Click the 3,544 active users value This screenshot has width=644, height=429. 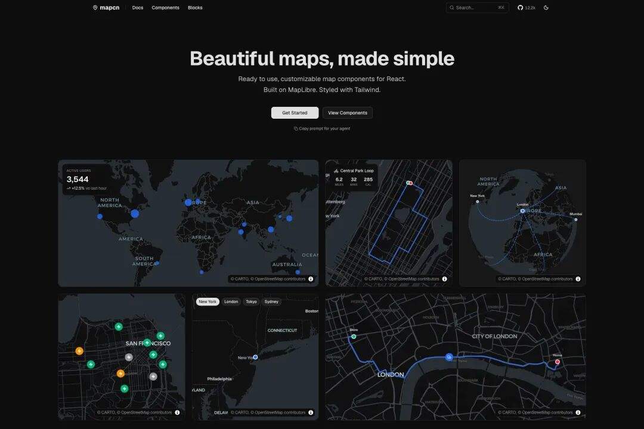coord(78,179)
